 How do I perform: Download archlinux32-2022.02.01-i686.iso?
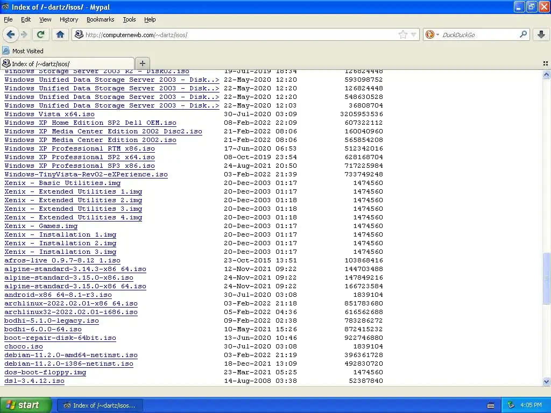[x=71, y=312]
